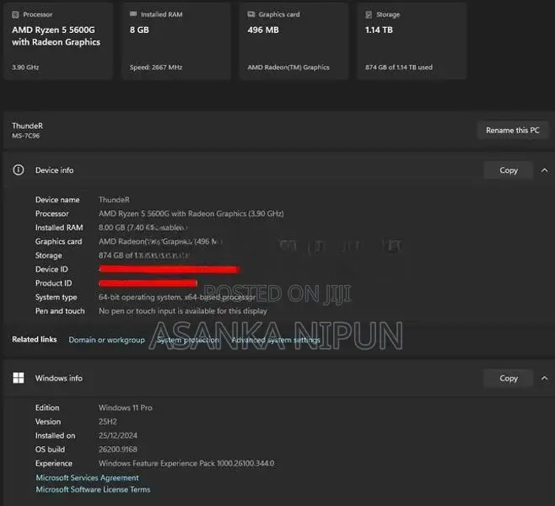555x506 pixels.
Task: Click the Edition row label
Action: click(47, 407)
